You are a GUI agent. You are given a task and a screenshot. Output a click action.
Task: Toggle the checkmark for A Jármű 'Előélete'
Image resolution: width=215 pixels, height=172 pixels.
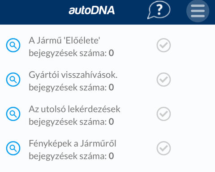point(163,45)
